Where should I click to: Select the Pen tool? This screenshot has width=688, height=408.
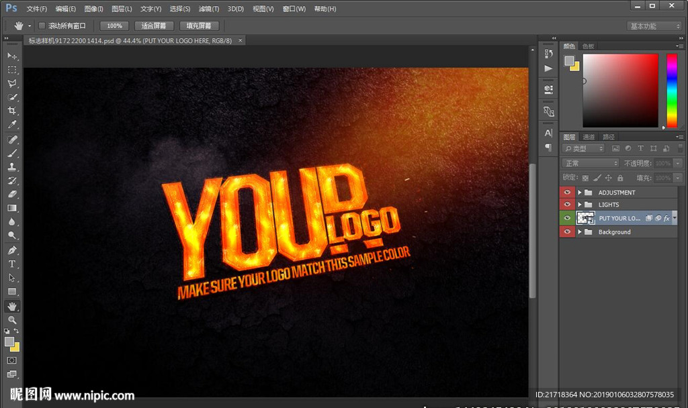coord(12,250)
